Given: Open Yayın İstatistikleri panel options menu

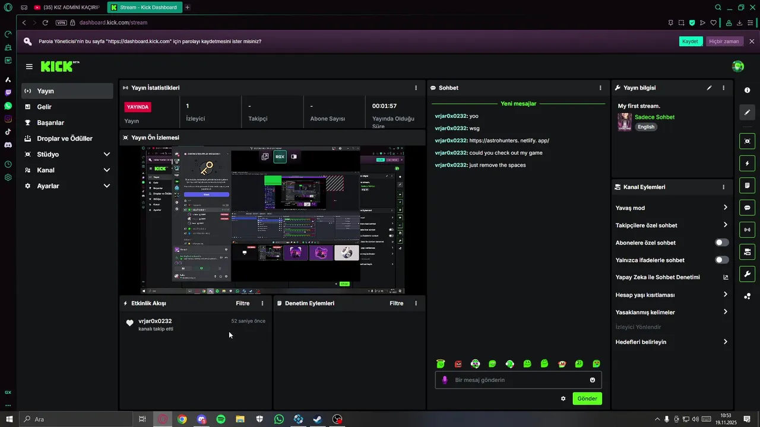Looking at the screenshot, I should click(x=416, y=88).
